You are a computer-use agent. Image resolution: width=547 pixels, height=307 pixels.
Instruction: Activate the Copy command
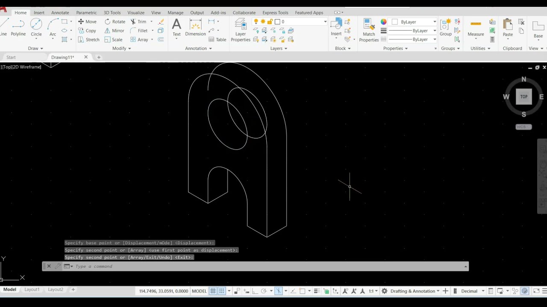pos(87,31)
